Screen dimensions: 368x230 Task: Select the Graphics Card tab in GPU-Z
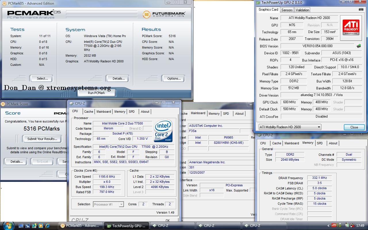coord(269,9)
